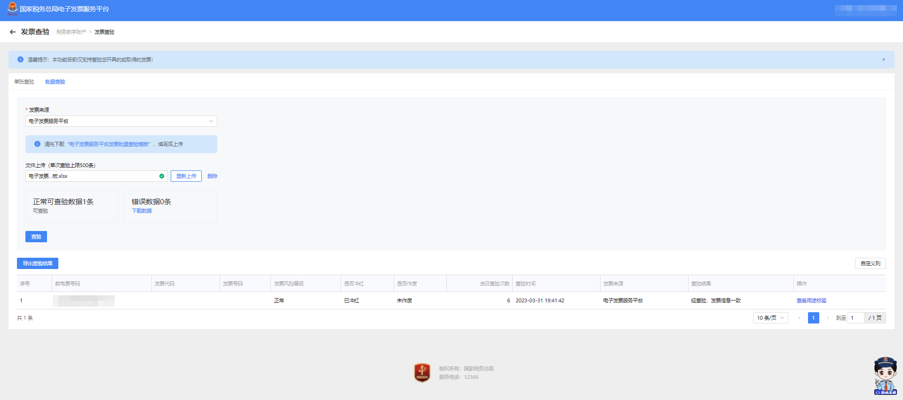
Task: Click the blurred 数电票号码 value in row 1
Action: (x=84, y=300)
